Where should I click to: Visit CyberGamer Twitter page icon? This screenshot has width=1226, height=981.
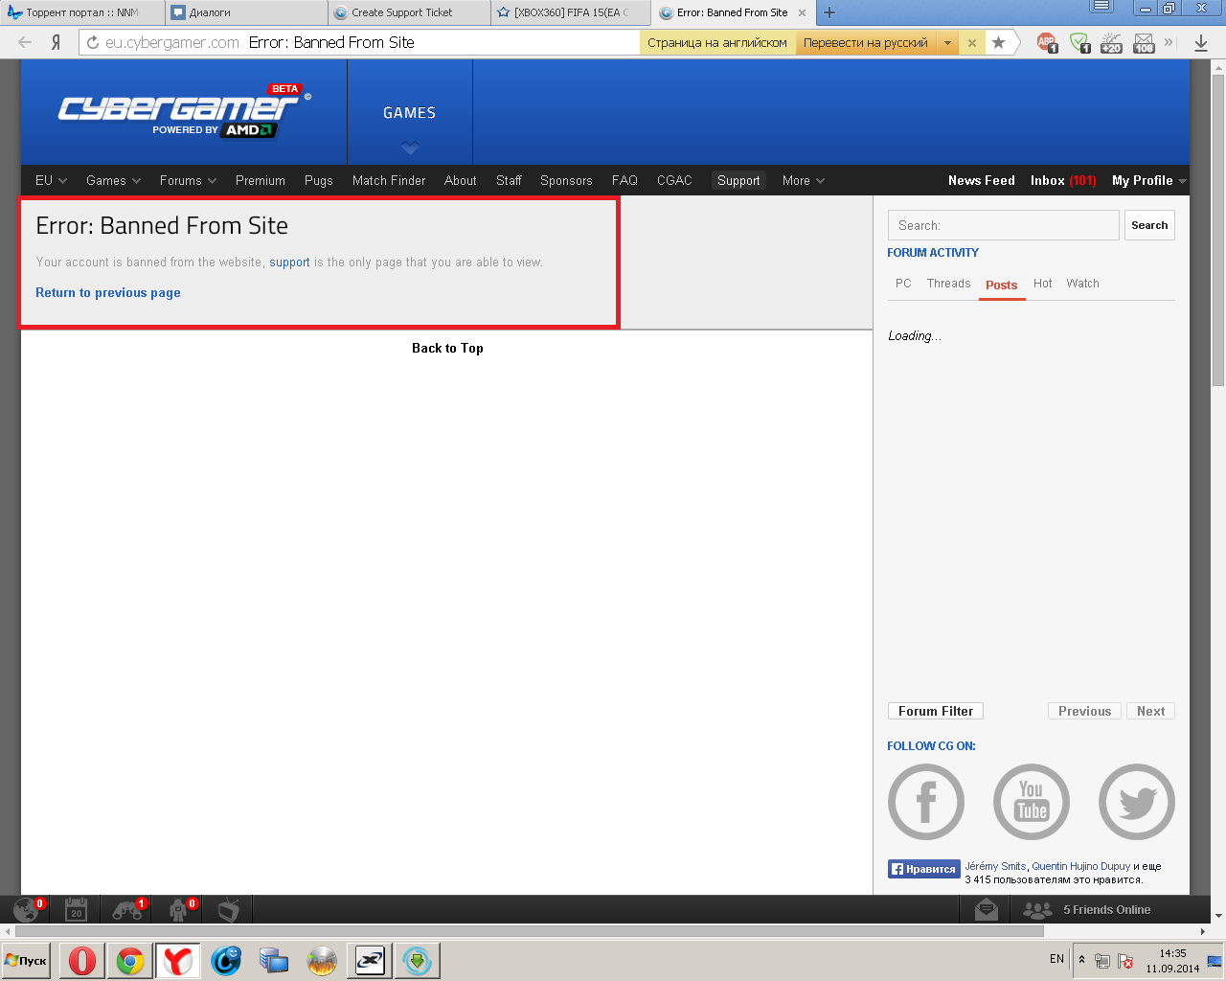click(x=1137, y=802)
